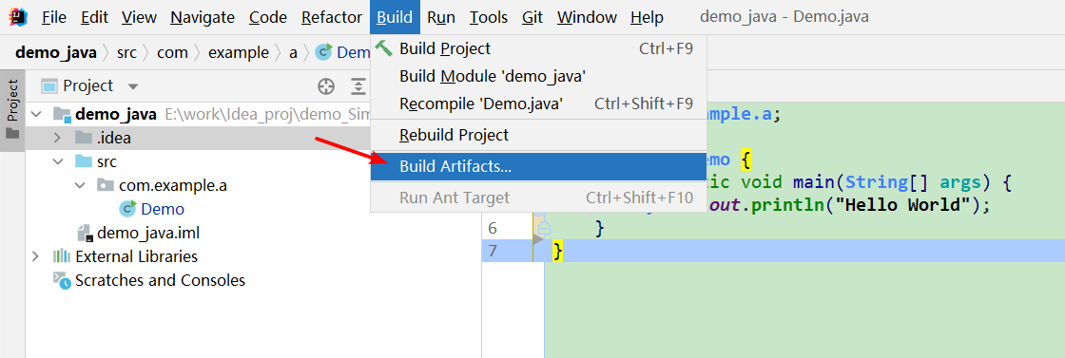The image size is (1065, 358).
Task: Click the demo_java.iml file icon
Action: pyautogui.click(x=85, y=234)
